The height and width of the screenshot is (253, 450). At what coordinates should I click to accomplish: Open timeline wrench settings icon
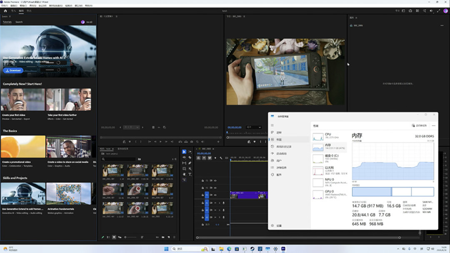pyautogui.click(x=221, y=158)
